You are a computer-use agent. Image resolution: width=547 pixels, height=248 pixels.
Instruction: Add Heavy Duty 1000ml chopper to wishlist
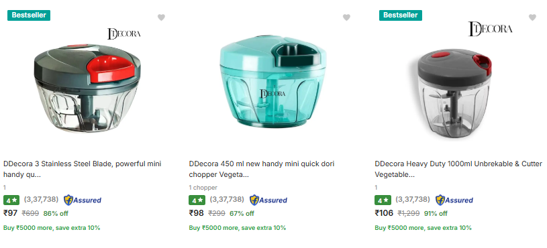532,17
